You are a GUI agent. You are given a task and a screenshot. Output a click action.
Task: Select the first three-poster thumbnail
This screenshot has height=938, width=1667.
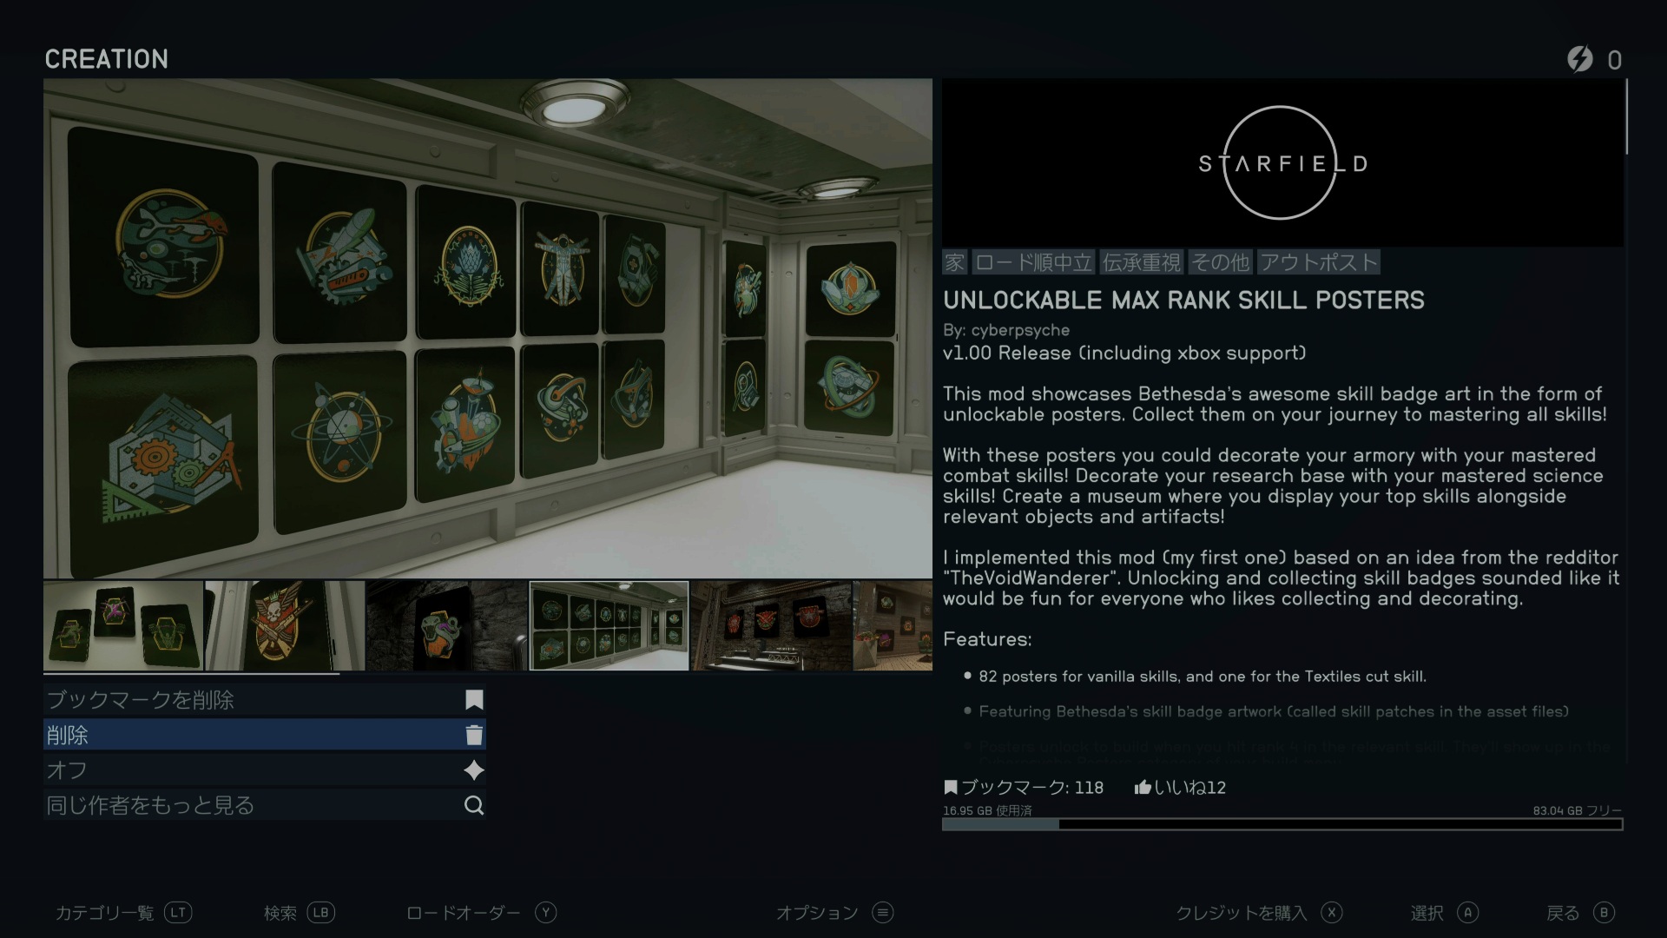tap(123, 625)
